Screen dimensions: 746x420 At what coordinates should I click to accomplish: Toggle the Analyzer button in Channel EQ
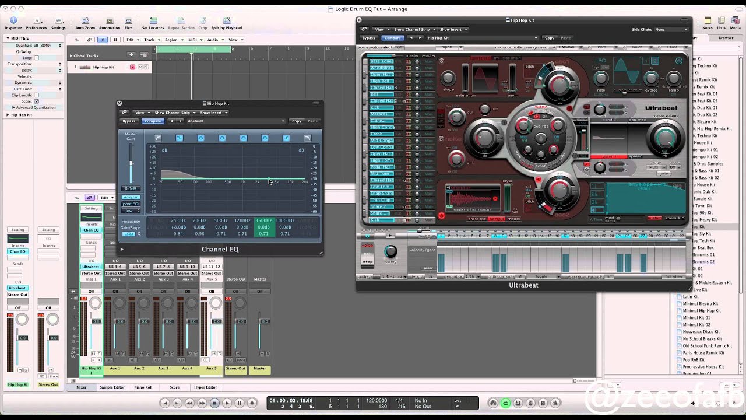131,197
